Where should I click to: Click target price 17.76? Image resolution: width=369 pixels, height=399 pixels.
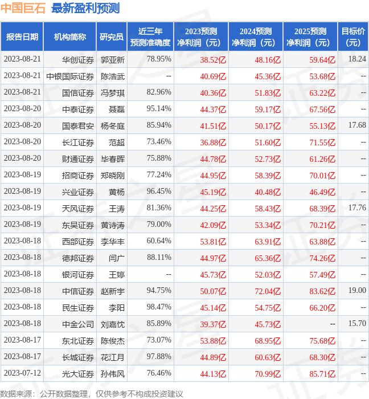click(x=357, y=207)
